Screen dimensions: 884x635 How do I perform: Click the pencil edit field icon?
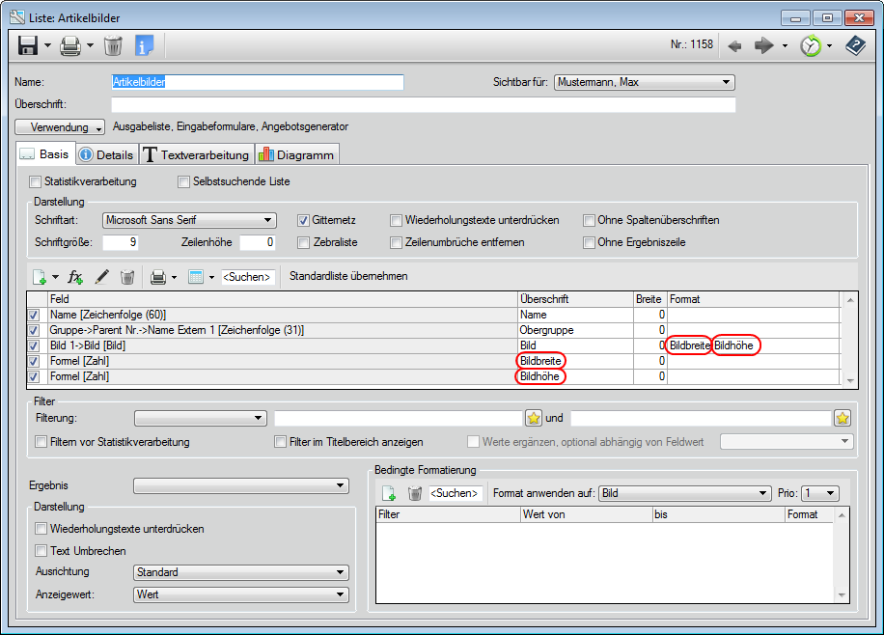[101, 277]
